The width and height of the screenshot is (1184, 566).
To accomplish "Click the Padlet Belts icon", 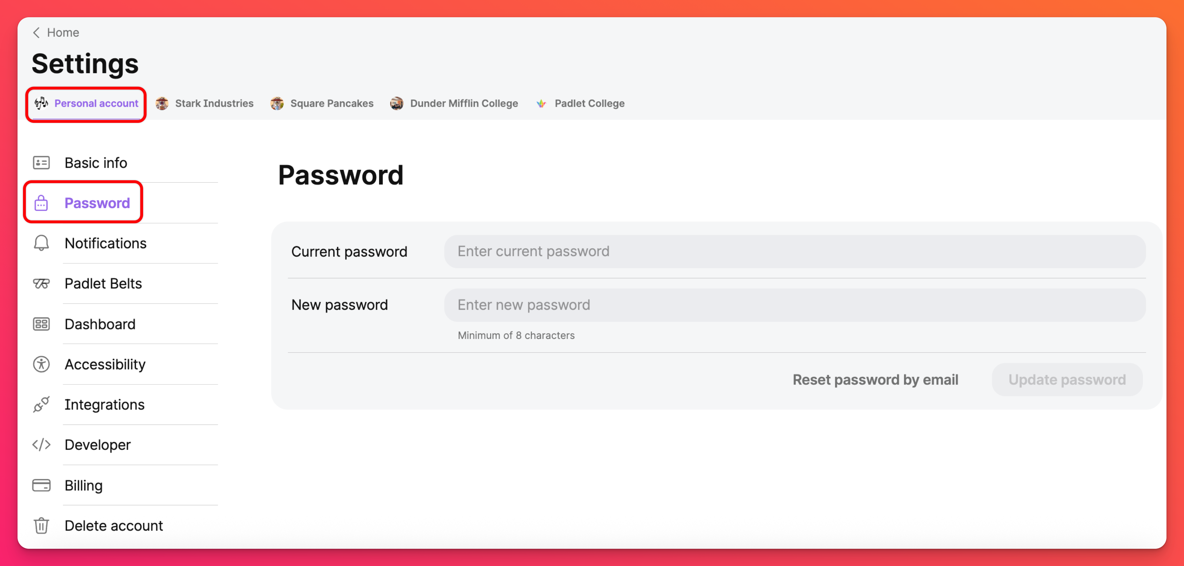I will [41, 283].
